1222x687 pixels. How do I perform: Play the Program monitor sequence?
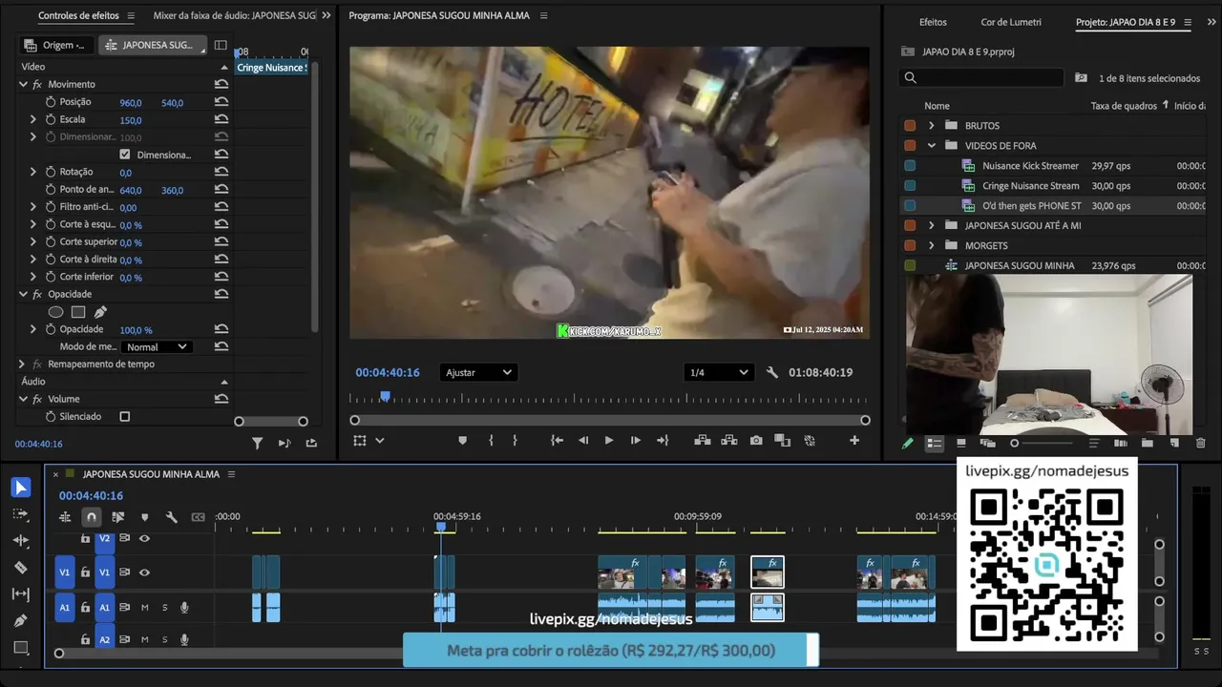(x=609, y=441)
